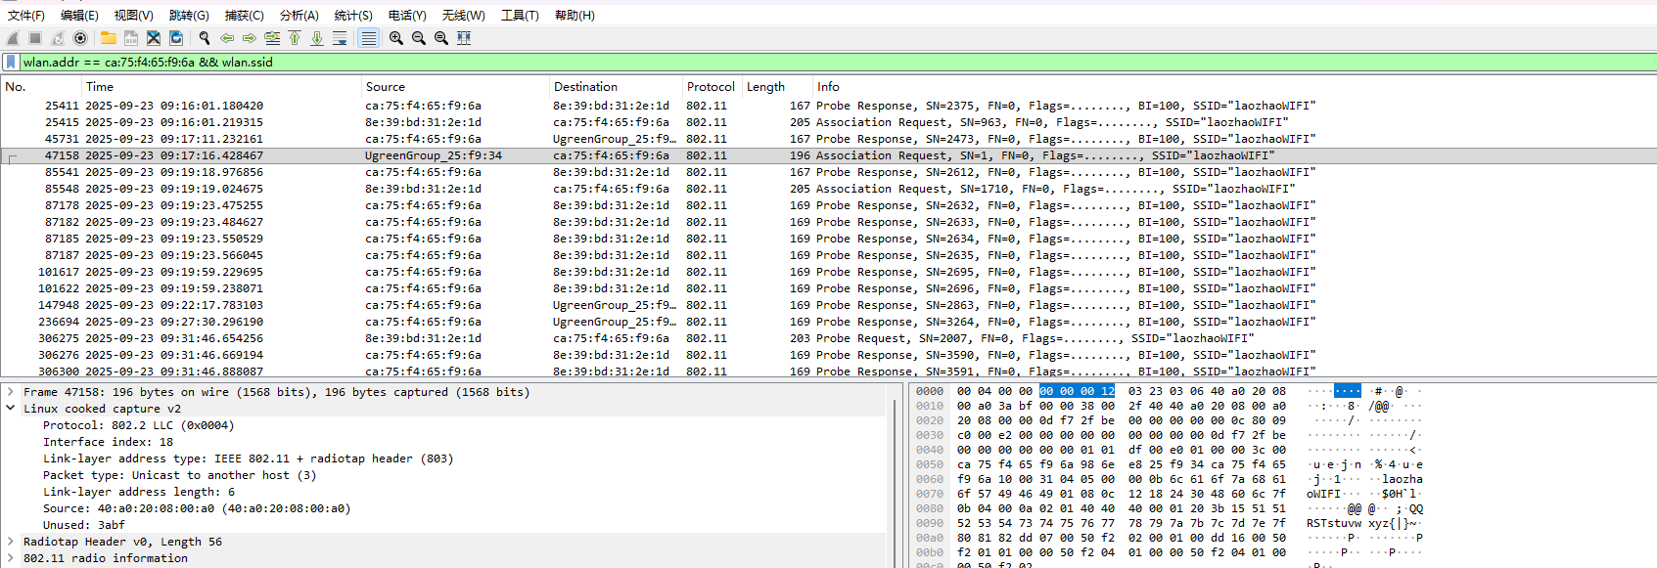Reload this capture file
Image resolution: width=1657 pixels, height=568 pixels.
[x=176, y=38]
